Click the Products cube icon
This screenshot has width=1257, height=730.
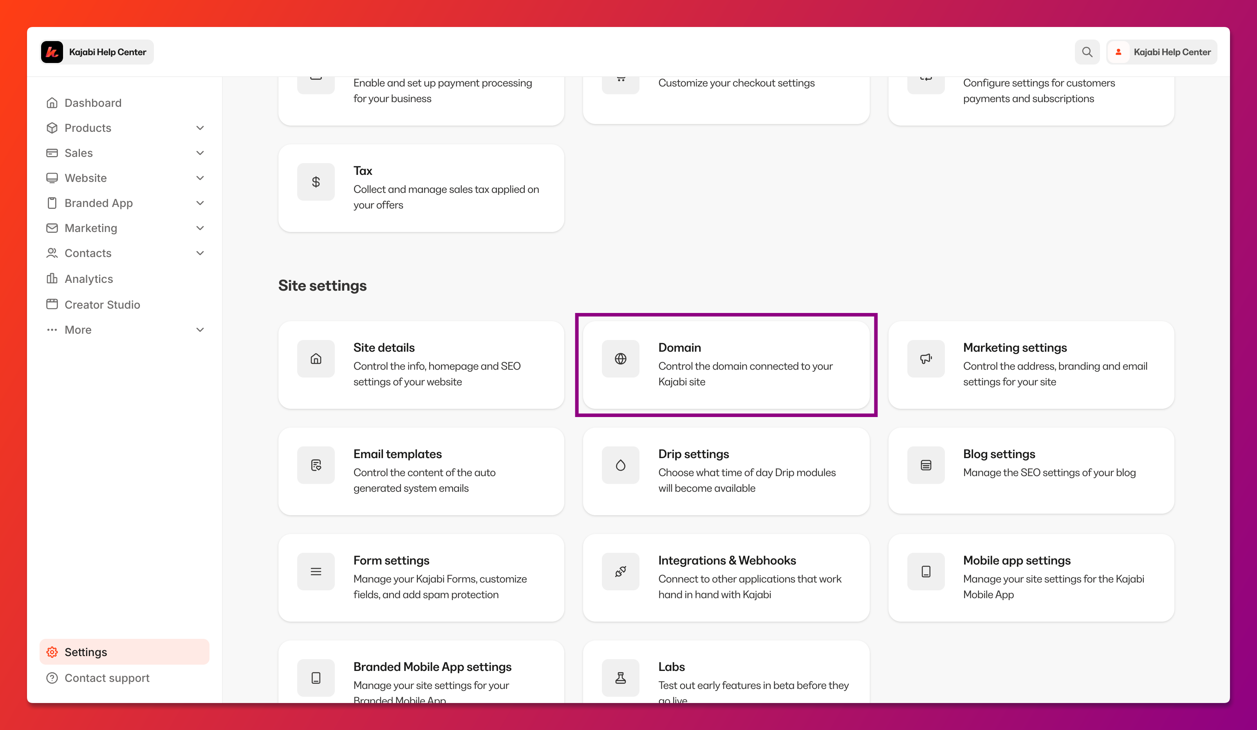(52, 128)
